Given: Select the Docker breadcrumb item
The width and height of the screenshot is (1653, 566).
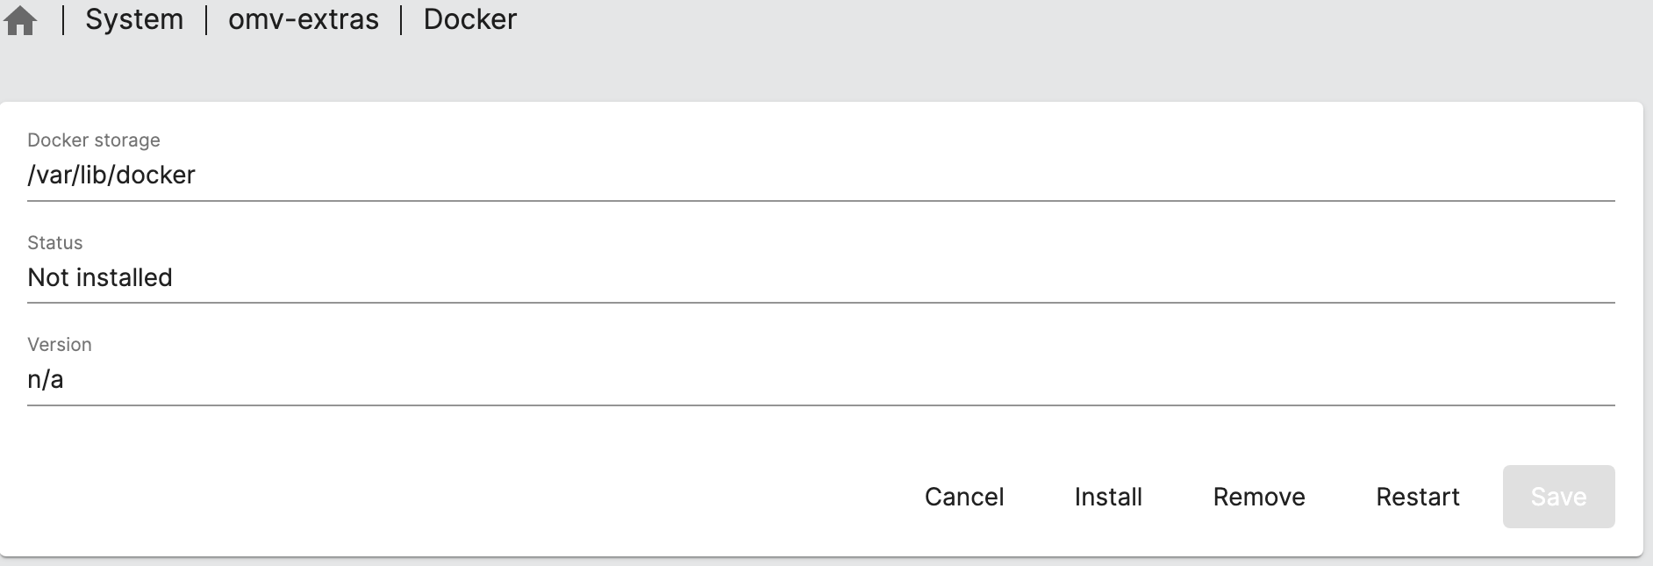Looking at the screenshot, I should pyautogui.click(x=470, y=19).
